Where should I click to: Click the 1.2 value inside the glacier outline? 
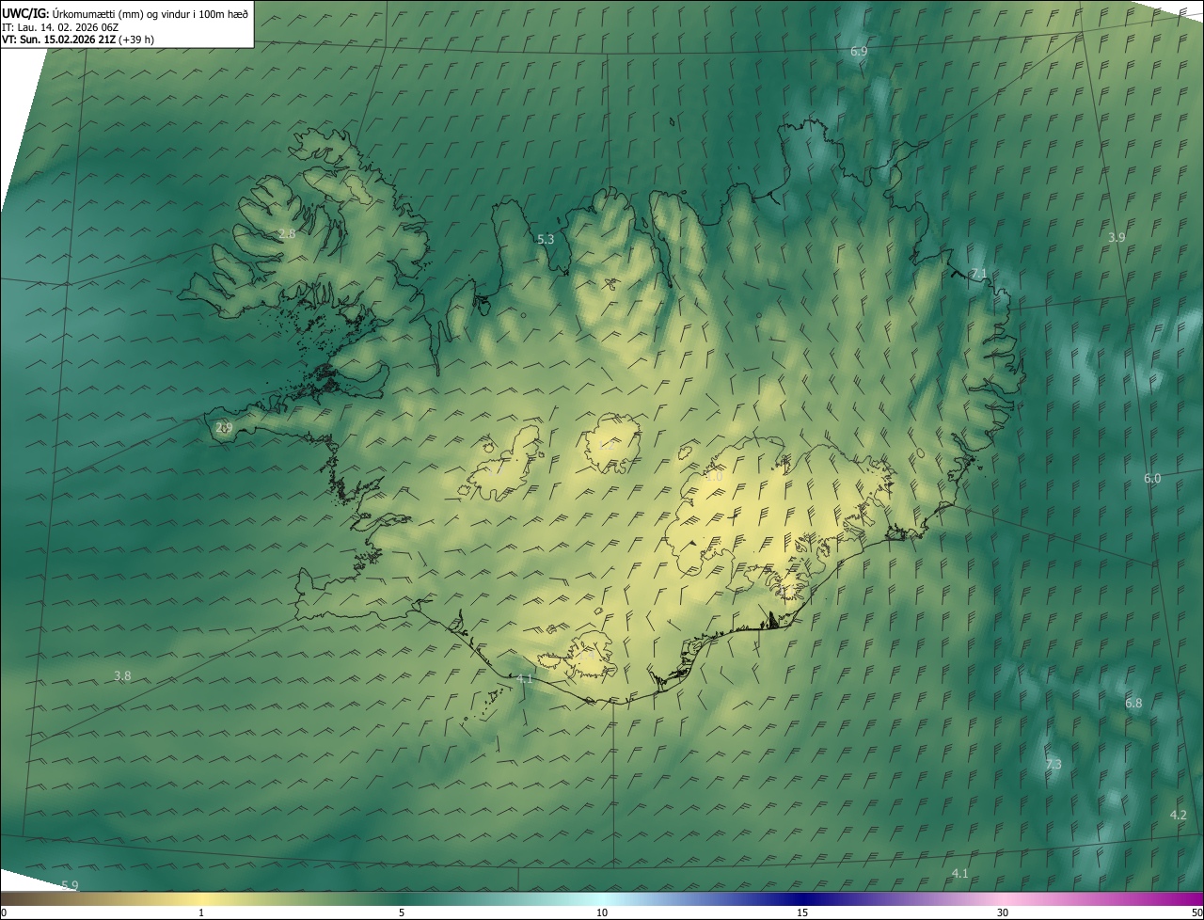(607, 446)
